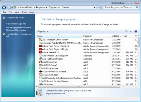
Task: Click the 11/6/2008 installed date
Action: pos(116,52)
